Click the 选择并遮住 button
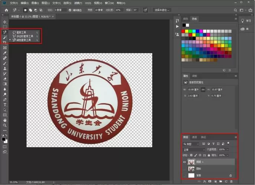This screenshot has height=185, width=255. 162,10
